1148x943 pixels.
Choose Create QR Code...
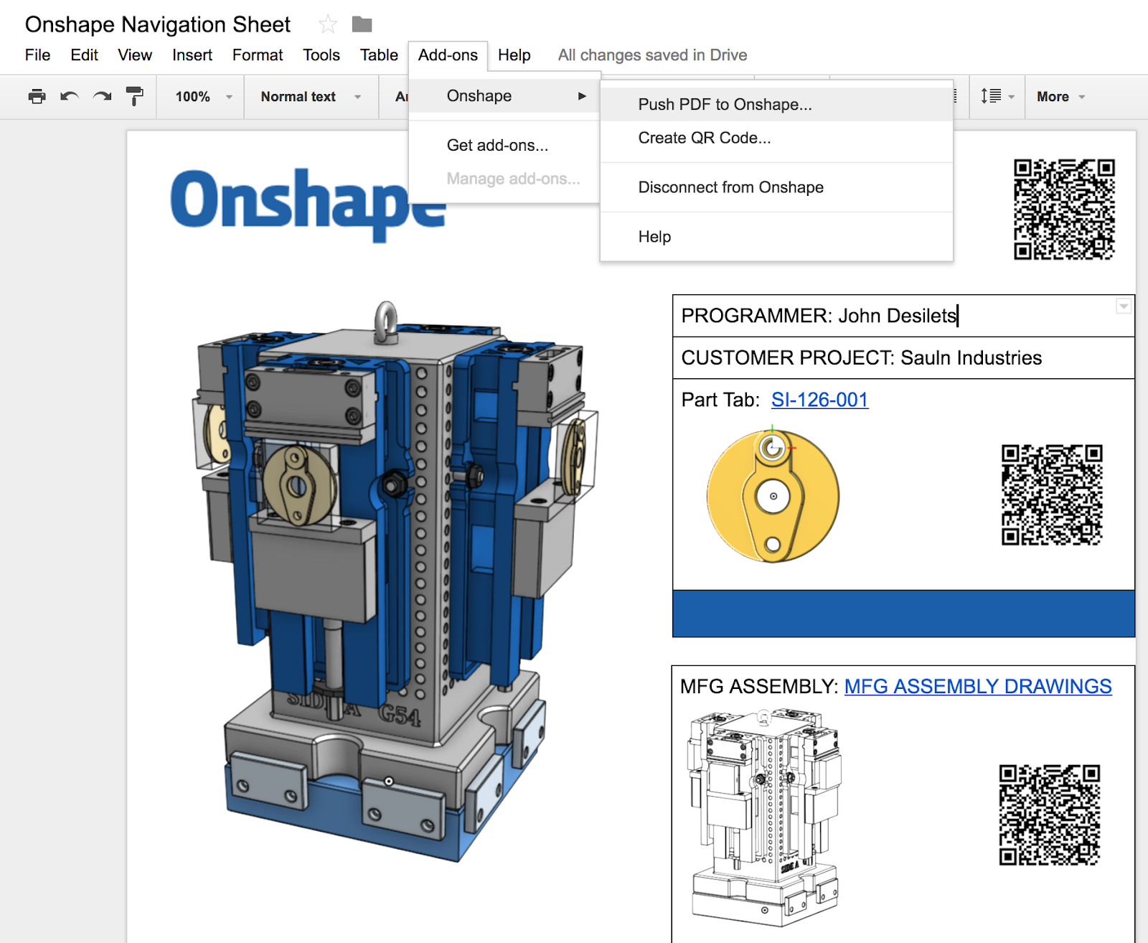tap(776, 138)
